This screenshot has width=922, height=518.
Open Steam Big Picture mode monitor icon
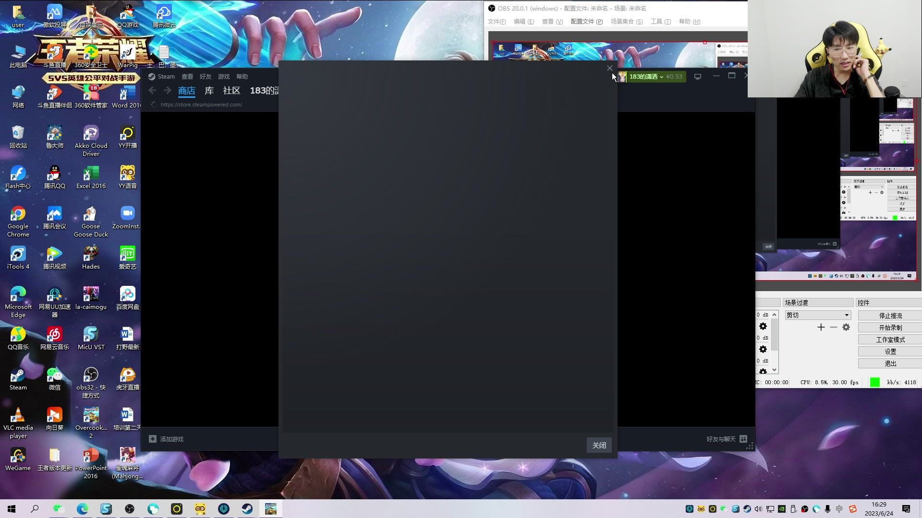click(x=698, y=77)
